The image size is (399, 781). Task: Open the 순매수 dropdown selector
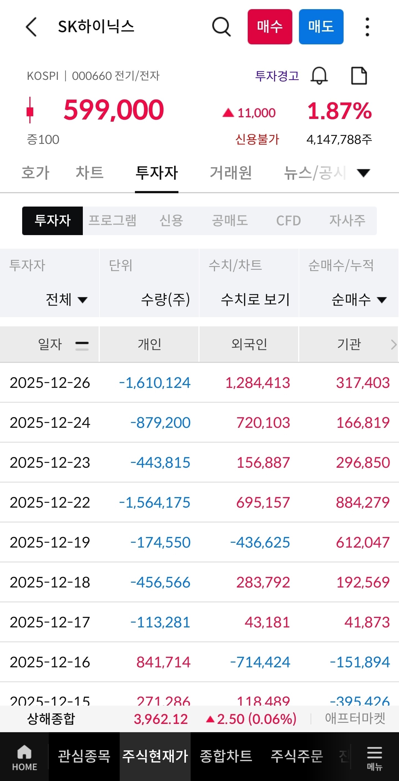click(359, 299)
